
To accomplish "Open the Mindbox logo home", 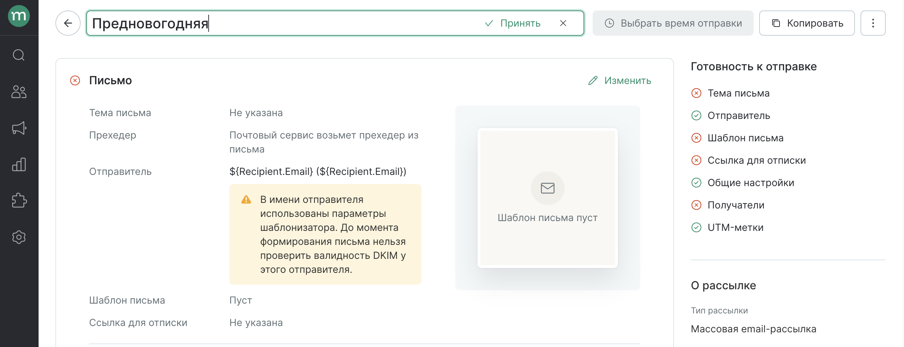I will tap(19, 16).
